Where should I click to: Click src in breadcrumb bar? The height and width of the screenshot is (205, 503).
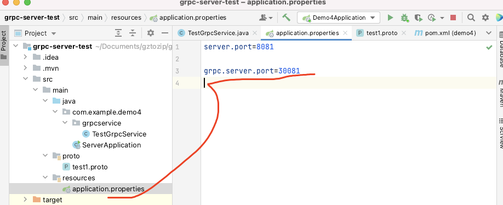pos(73,18)
